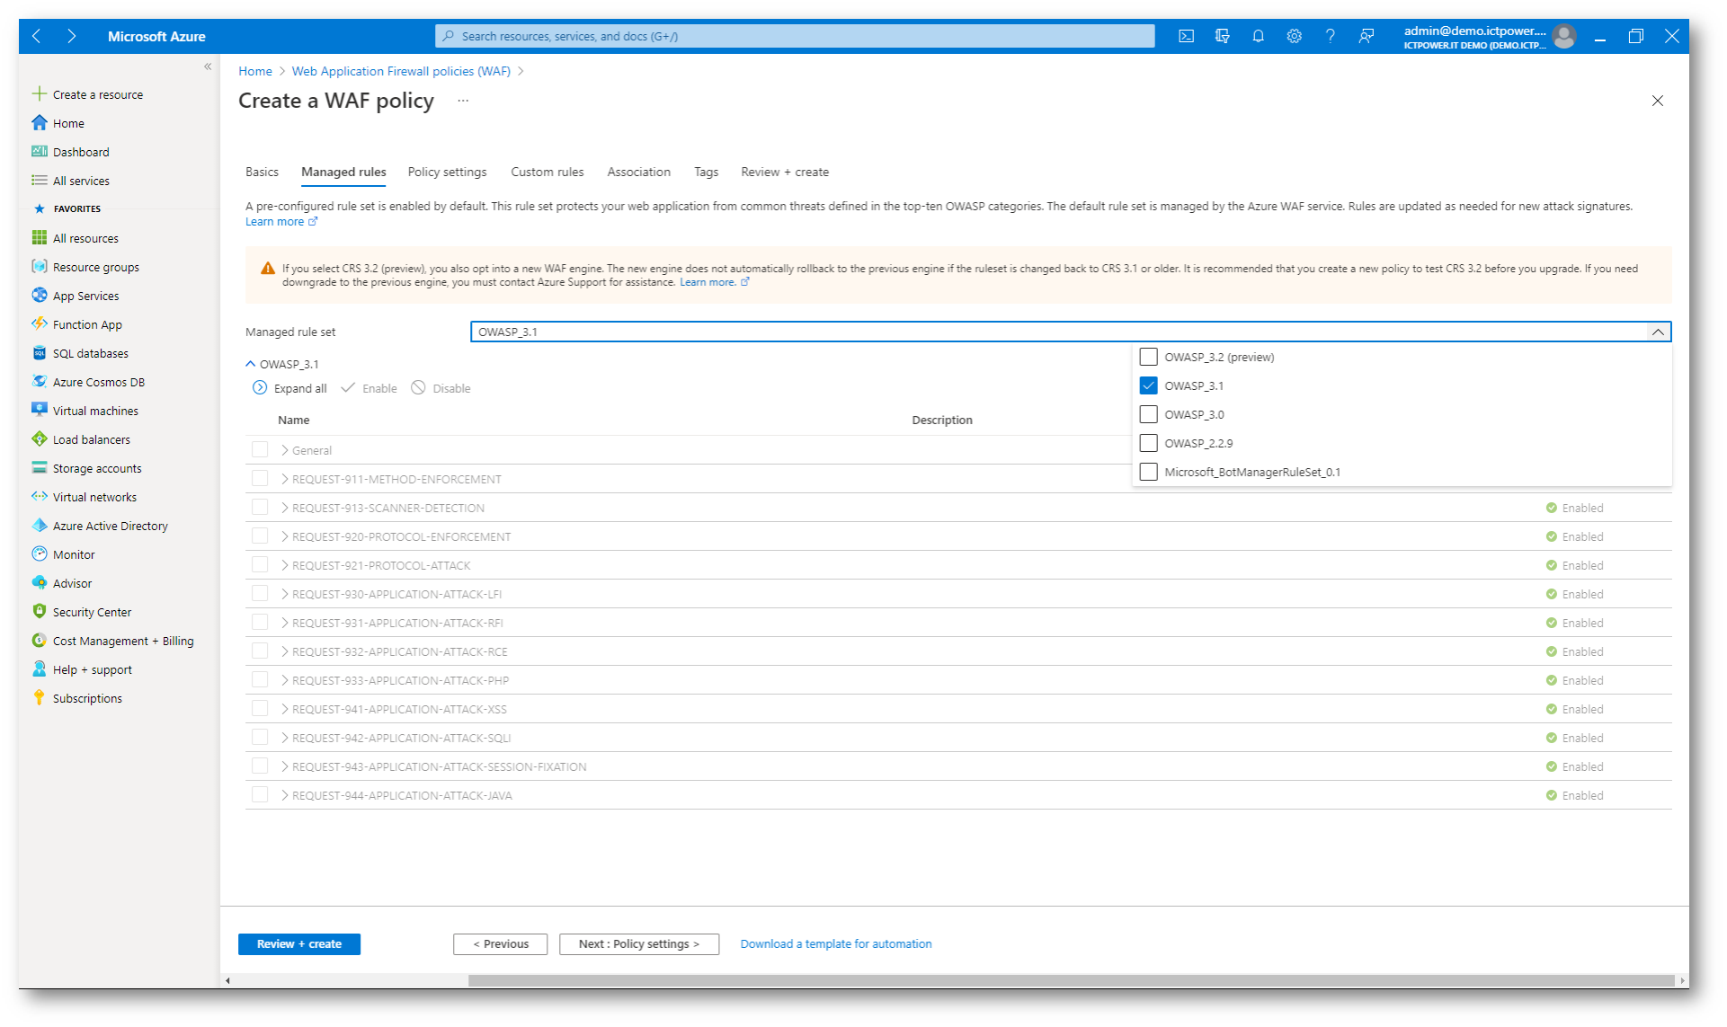Open Cloud Shell from the top bar
Viewport: 1727px width, 1027px height.
click(1186, 36)
